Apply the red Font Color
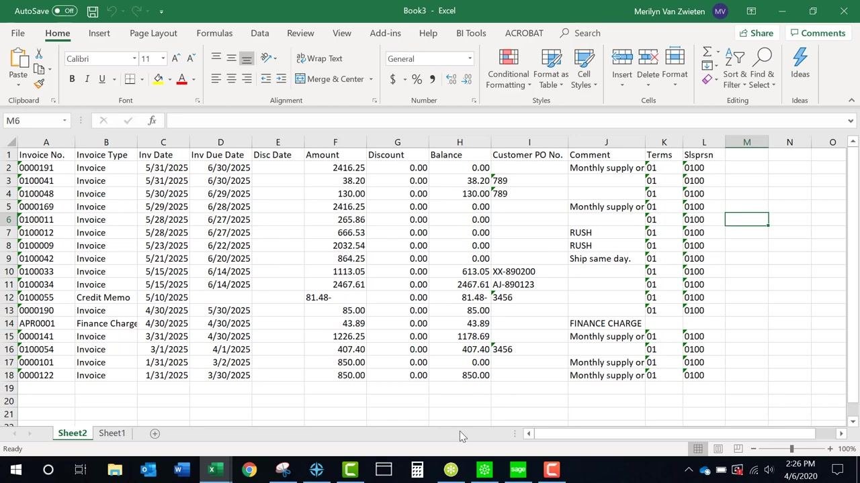 click(x=181, y=79)
